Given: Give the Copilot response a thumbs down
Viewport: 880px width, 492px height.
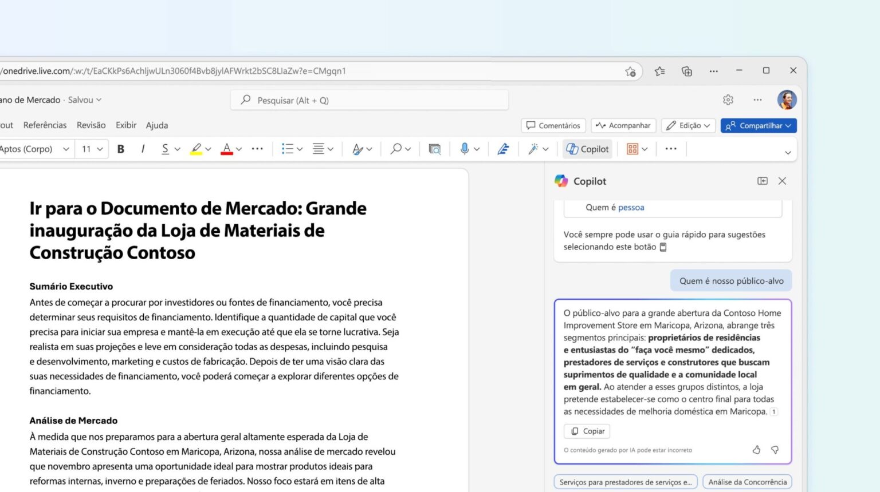Looking at the screenshot, I should pyautogui.click(x=775, y=450).
